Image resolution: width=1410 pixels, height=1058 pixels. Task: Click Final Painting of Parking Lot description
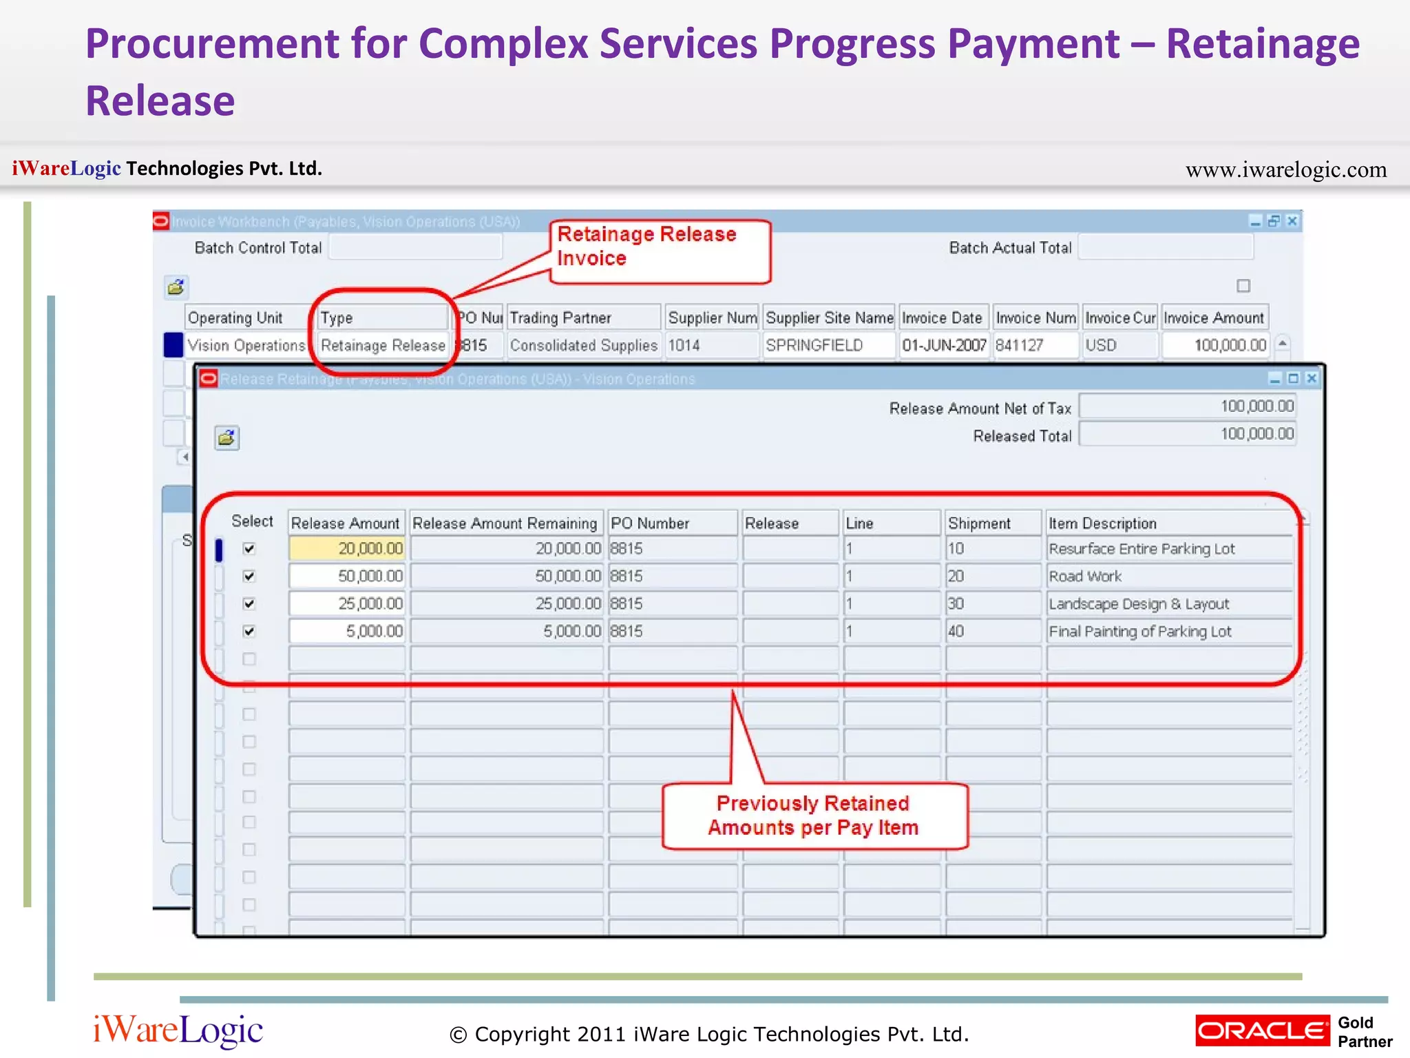(x=1169, y=632)
